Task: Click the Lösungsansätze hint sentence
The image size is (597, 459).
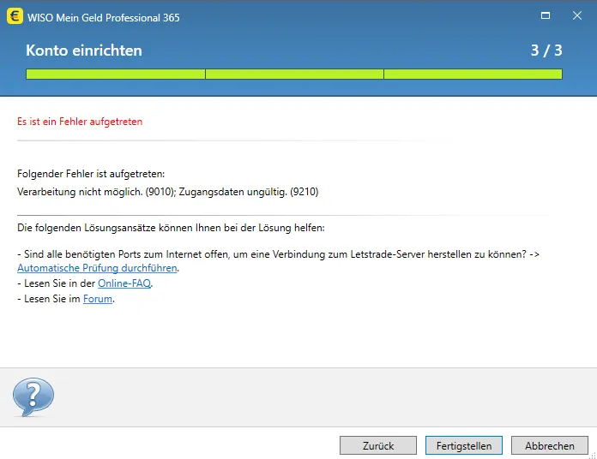Action: [x=171, y=228]
